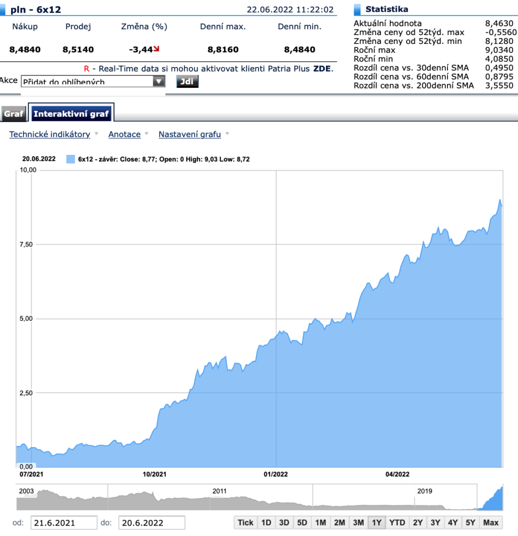Set chart range to 3D
518x536 pixels.
pyautogui.click(x=284, y=523)
